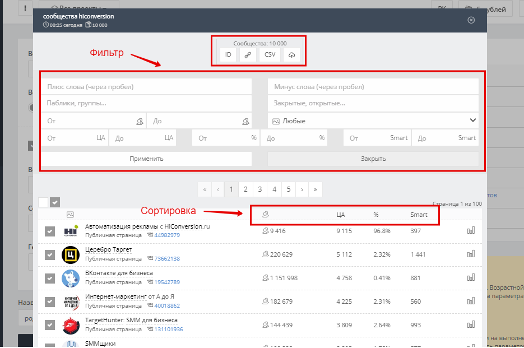This screenshot has width=524, height=348.
Task: Open page 1 of results
Action: tap(231, 189)
